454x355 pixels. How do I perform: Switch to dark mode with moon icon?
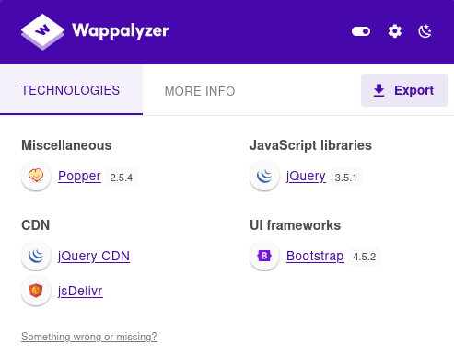[425, 31]
